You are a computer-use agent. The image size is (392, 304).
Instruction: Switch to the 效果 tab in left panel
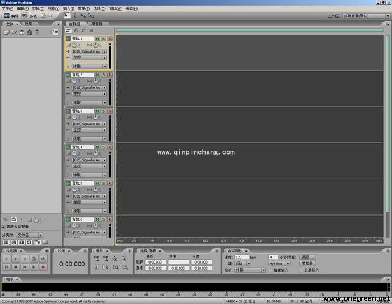pyautogui.click(x=28, y=24)
